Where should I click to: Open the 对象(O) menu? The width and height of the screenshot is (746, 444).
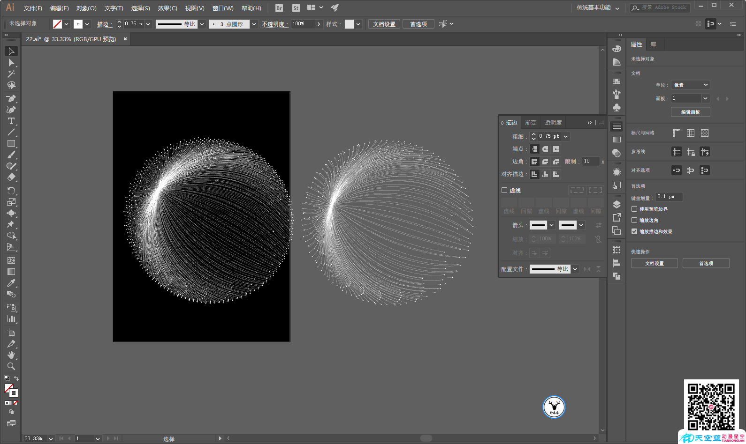[86, 8]
